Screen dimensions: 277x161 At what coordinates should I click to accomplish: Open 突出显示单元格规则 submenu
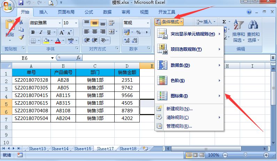click(x=189, y=34)
